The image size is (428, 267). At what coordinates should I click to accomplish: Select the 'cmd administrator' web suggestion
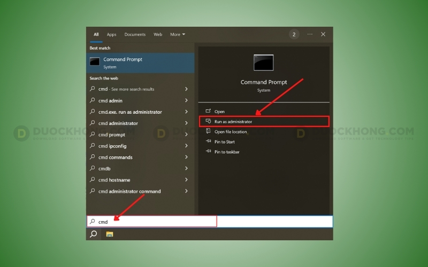140,123
